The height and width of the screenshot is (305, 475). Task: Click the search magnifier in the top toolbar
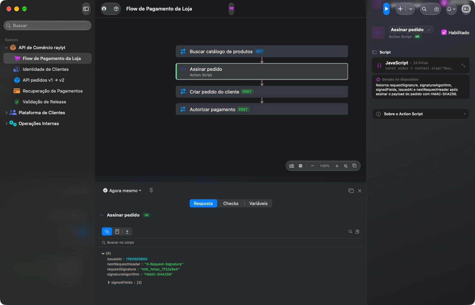[424, 9]
